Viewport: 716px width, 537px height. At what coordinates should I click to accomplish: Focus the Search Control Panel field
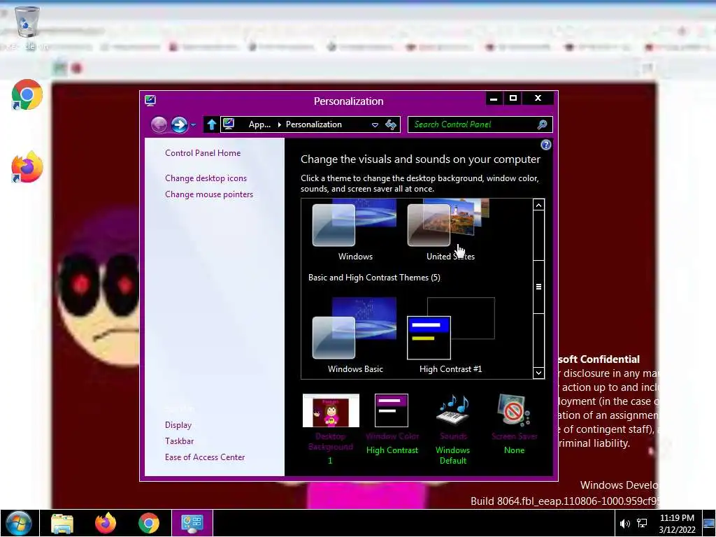(x=480, y=124)
